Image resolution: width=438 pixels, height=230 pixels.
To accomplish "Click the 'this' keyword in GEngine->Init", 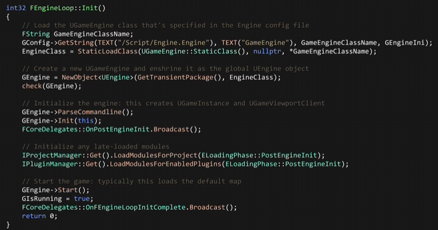I will (86, 121).
